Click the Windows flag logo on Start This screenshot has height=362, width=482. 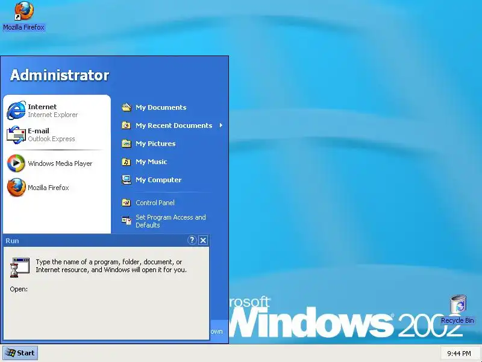tap(10, 353)
